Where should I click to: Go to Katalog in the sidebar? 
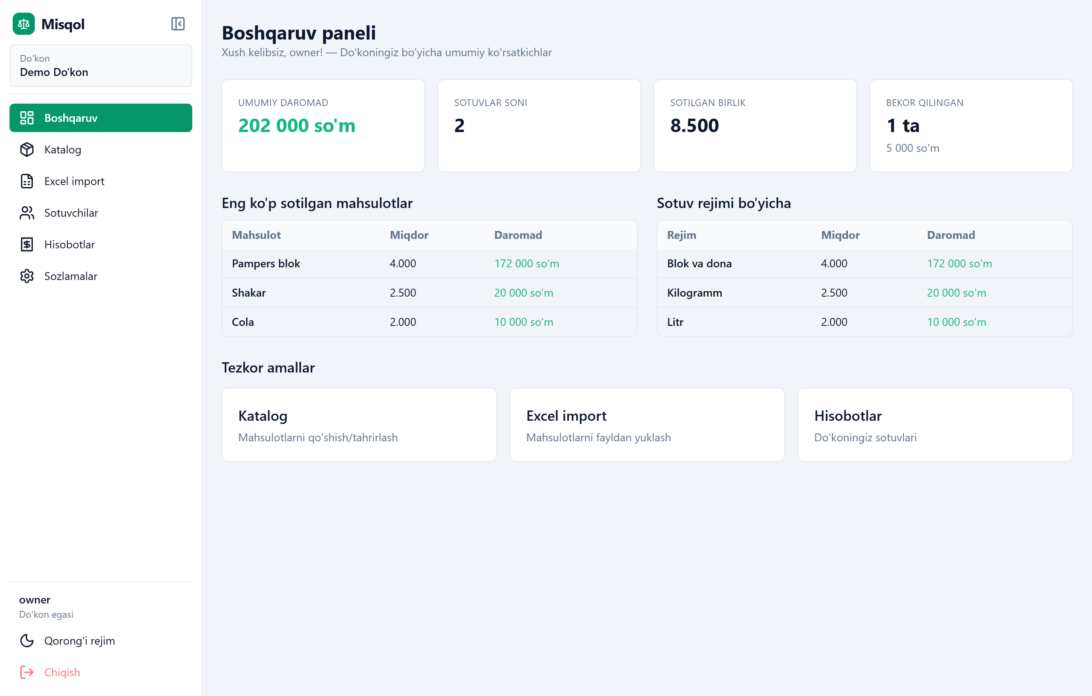click(x=100, y=149)
